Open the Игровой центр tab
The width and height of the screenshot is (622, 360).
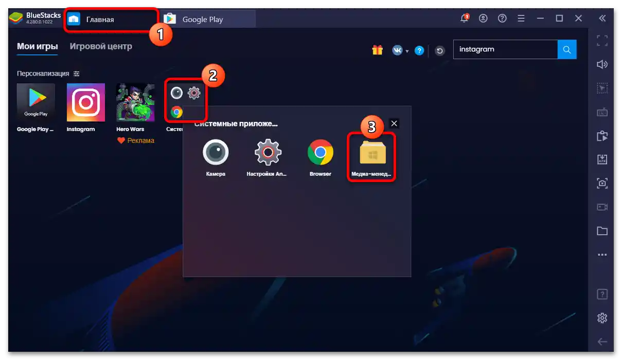click(101, 46)
